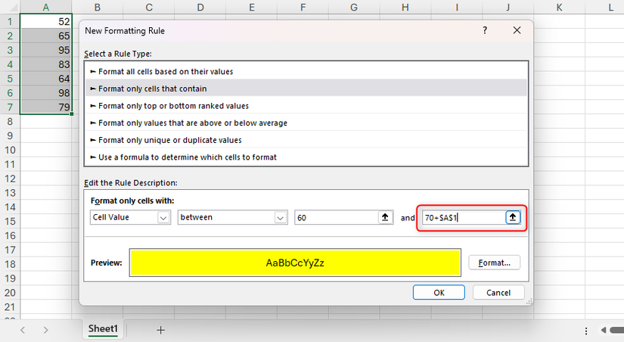
Task: Select 'Format only top or bottom ranked values'
Action: click(x=173, y=105)
